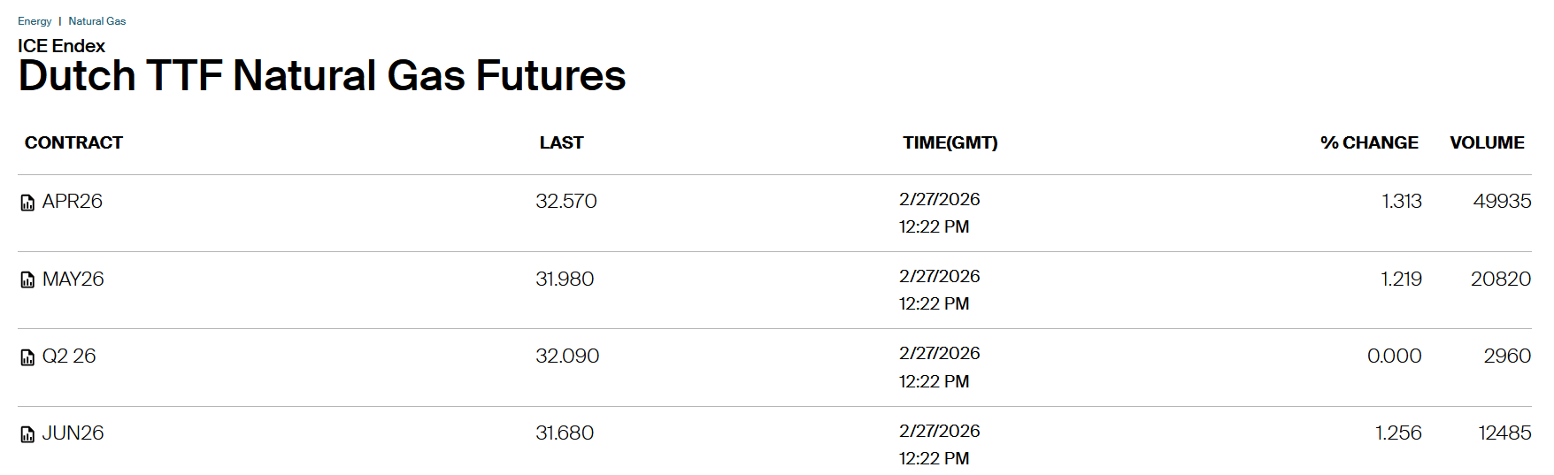Open the APR26 contract
Screen dimensions: 1554x475
pyautogui.click(x=73, y=202)
